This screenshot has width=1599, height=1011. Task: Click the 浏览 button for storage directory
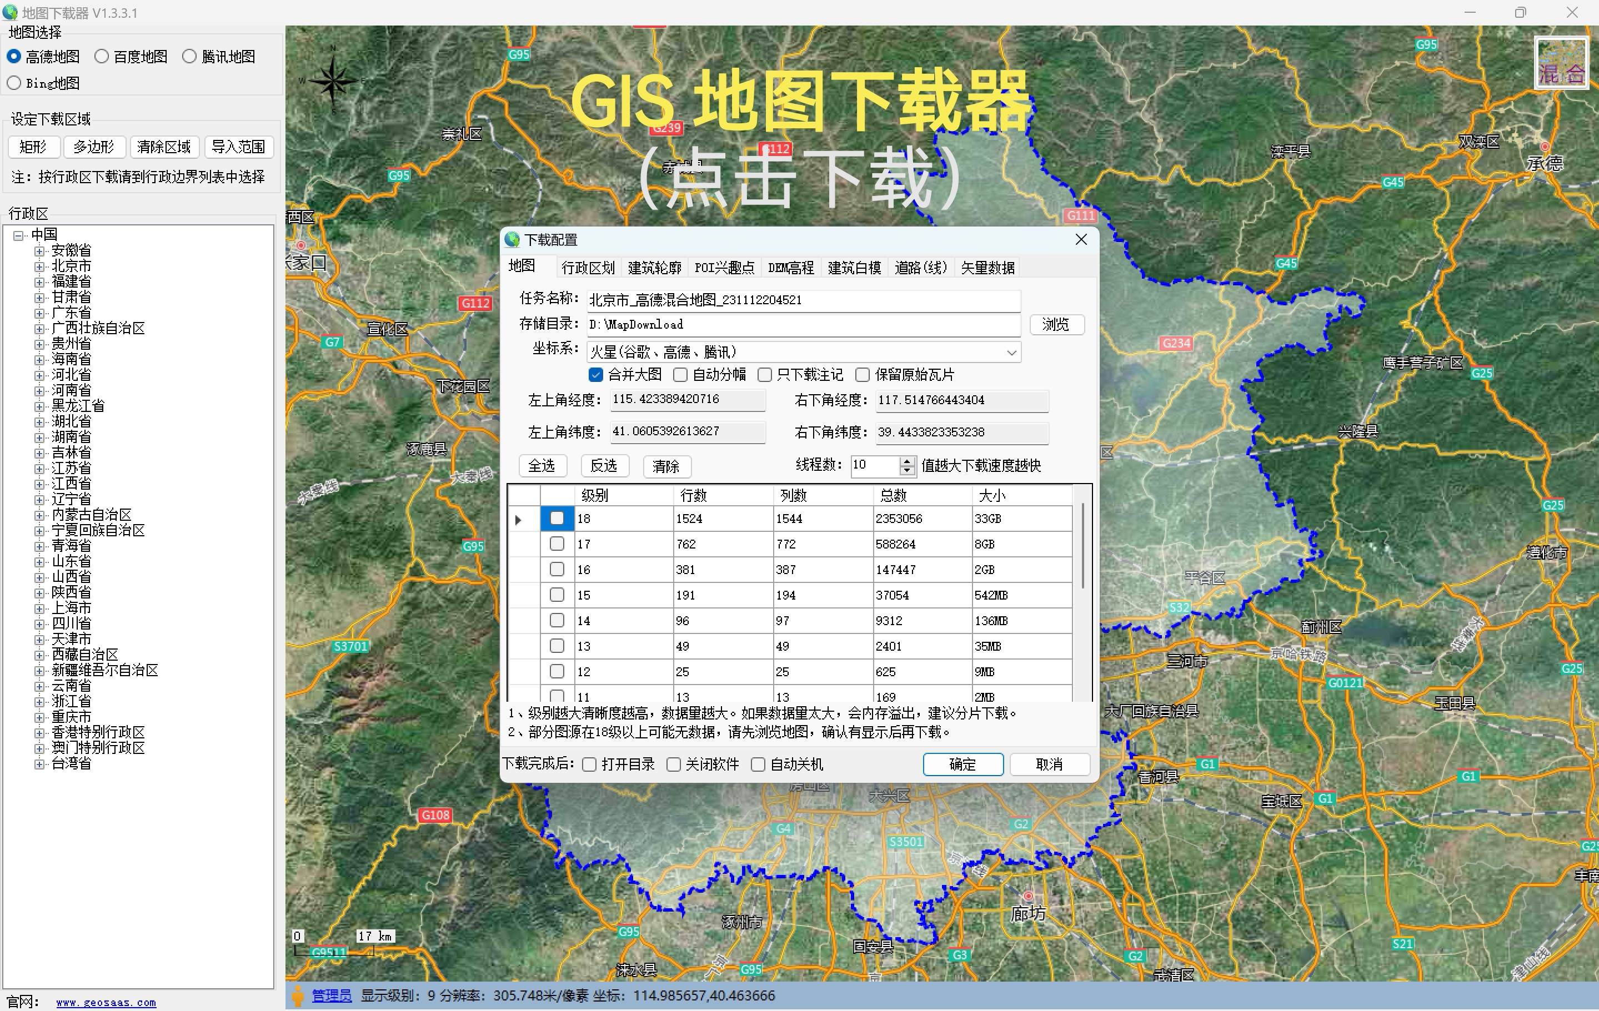pyautogui.click(x=1056, y=325)
